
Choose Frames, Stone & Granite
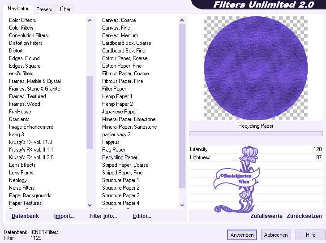click(34, 89)
